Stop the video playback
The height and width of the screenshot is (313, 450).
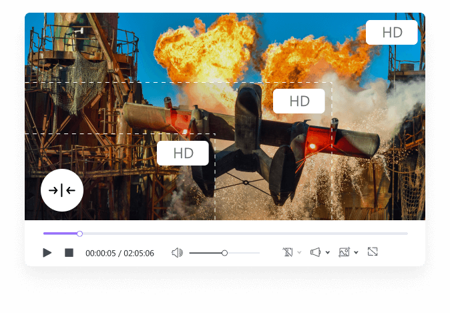(x=69, y=253)
